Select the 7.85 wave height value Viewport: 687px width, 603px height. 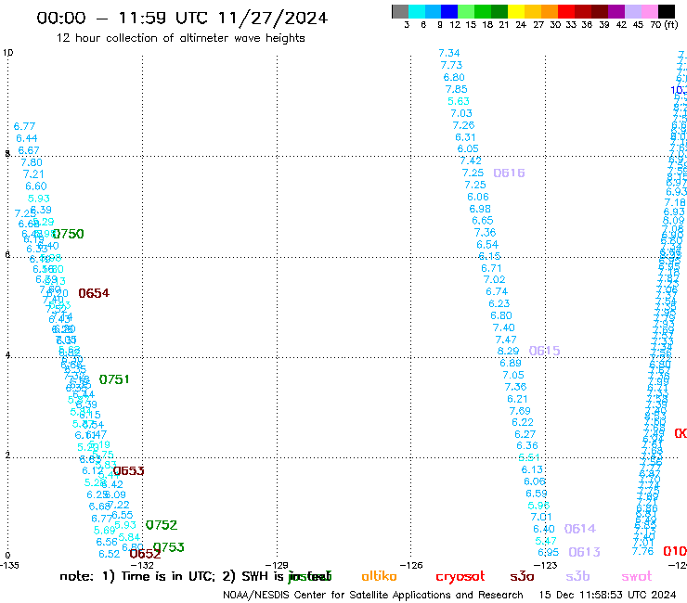(x=456, y=89)
